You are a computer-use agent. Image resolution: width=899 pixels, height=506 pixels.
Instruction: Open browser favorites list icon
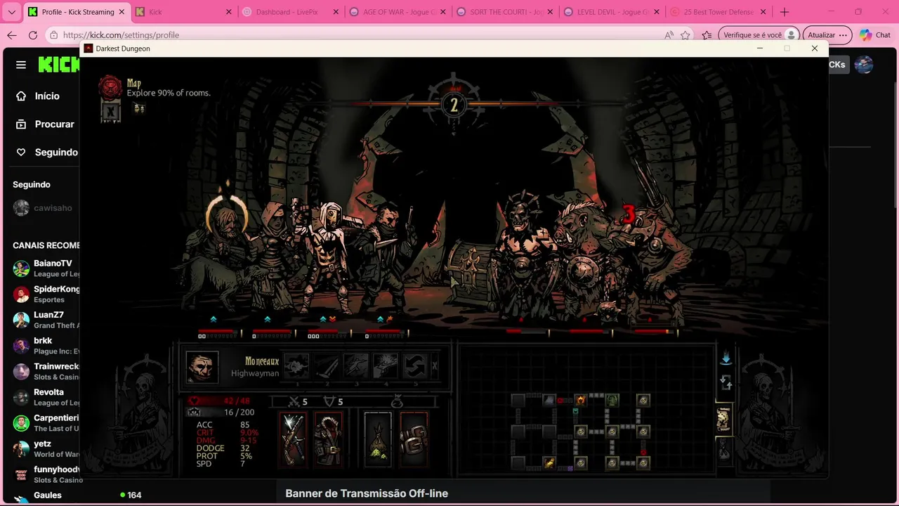tap(707, 35)
